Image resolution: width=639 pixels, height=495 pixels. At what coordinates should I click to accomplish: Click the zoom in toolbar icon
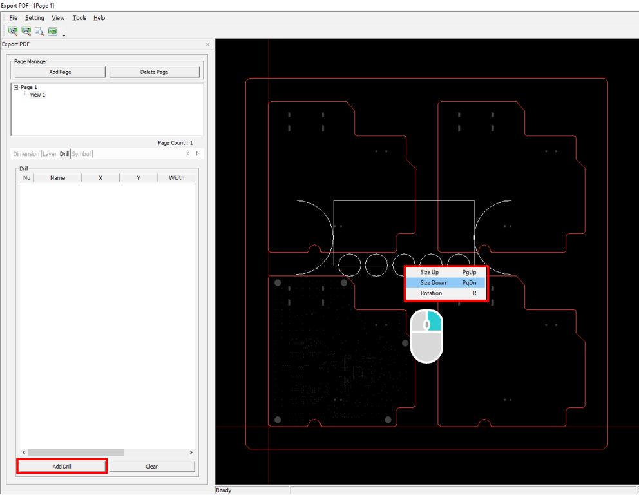(x=12, y=31)
